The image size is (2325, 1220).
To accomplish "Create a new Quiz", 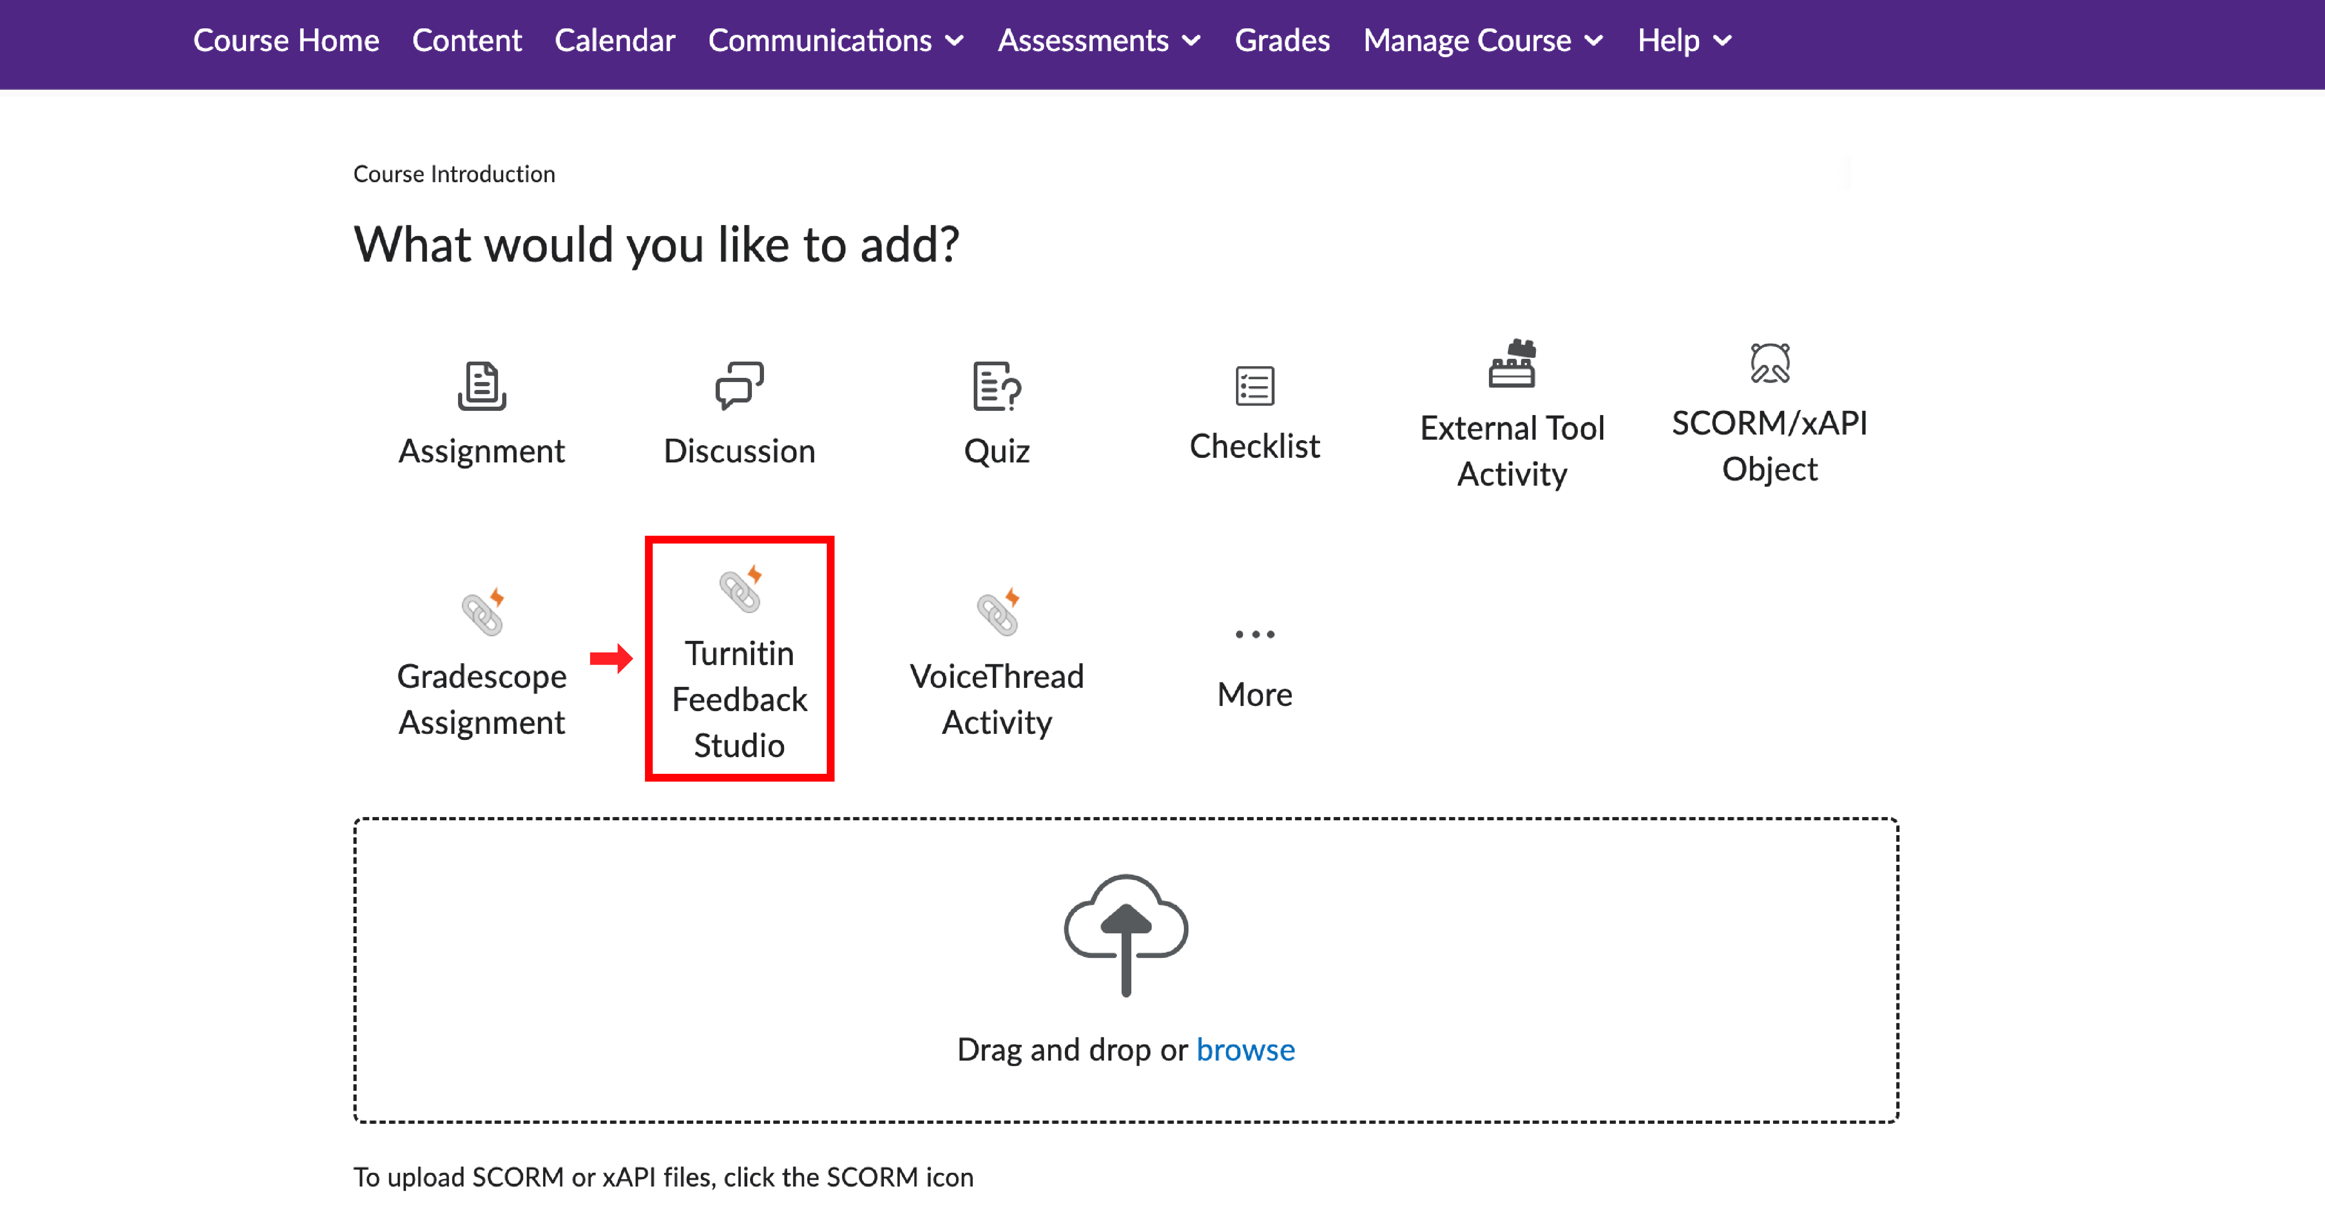I will tap(996, 415).
